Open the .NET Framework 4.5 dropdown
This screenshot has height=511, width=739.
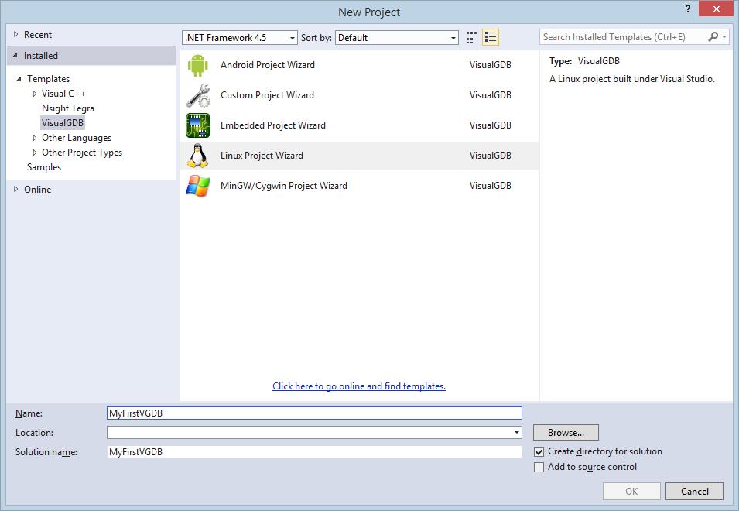click(239, 38)
